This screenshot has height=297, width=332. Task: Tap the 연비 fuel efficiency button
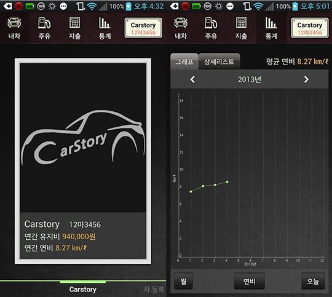(250, 281)
